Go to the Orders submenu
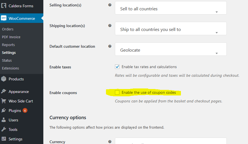 [8, 29]
